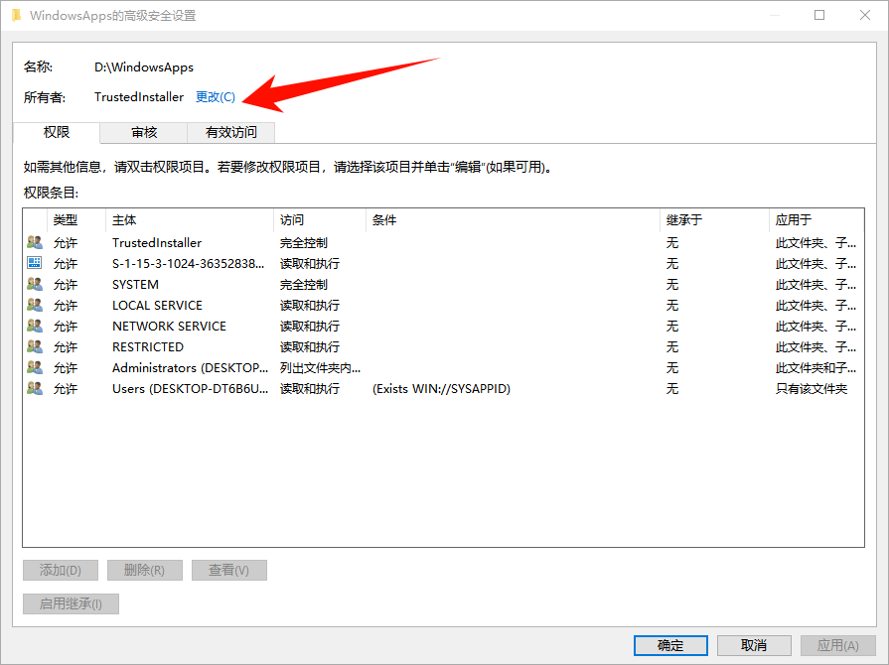Screen dimensions: 889x665
Task: Click the user icon beside SYSTEM entry
Action: tap(35, 284)
